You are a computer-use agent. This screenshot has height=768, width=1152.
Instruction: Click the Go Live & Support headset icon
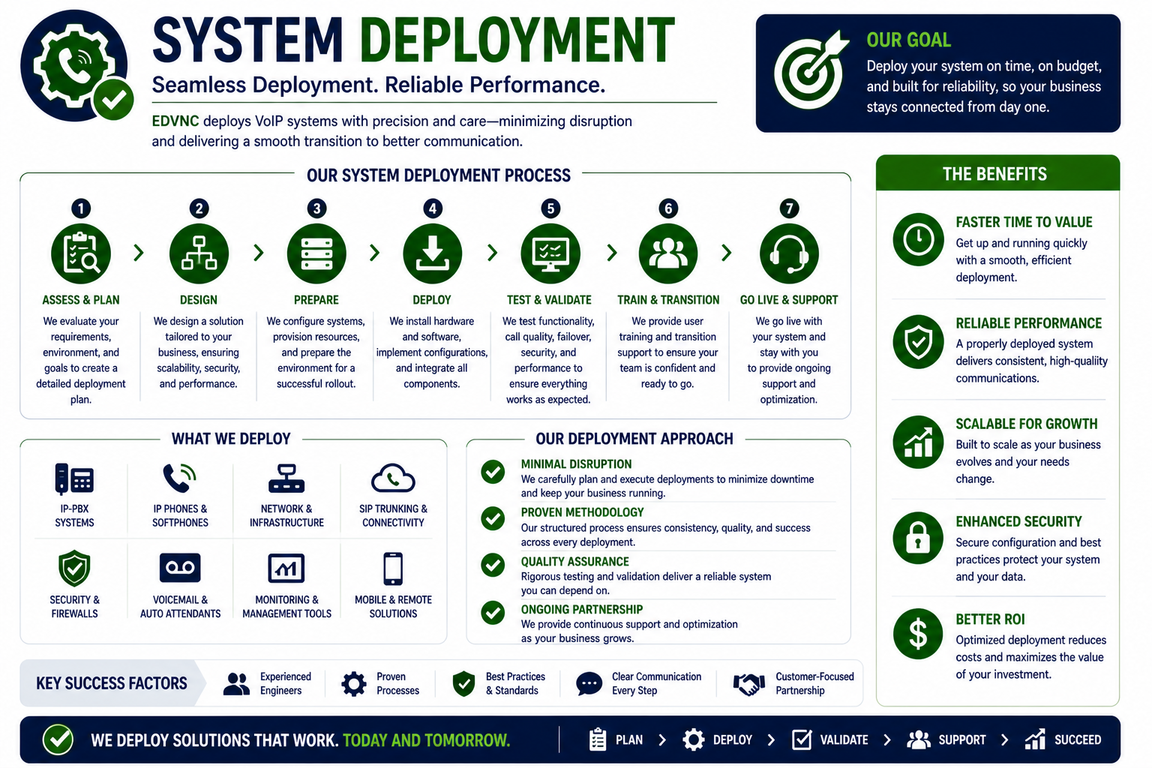pos(789,253)
